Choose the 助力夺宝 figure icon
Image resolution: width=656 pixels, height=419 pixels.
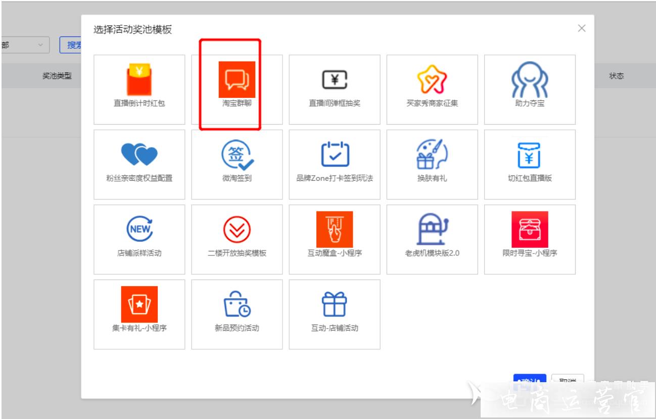point(530,80)
